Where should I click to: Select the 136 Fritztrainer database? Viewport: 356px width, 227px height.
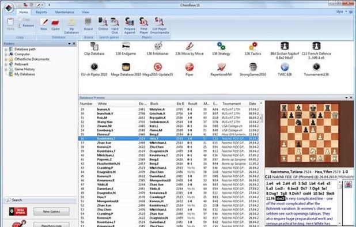[x=158, y=49]
